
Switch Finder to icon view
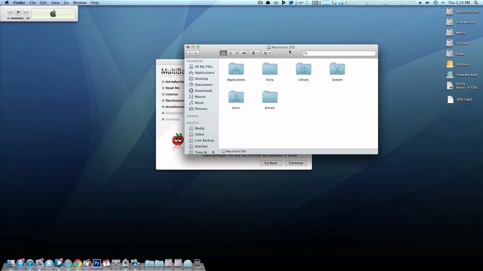point(223,53)
